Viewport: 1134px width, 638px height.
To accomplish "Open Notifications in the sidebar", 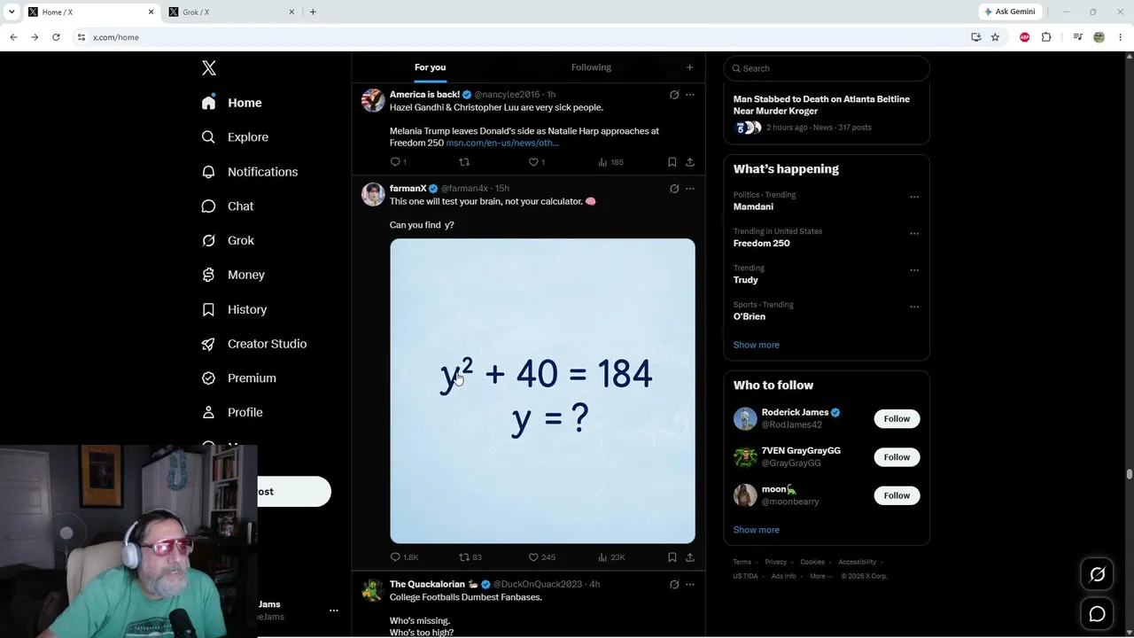I will click(250, 172).
